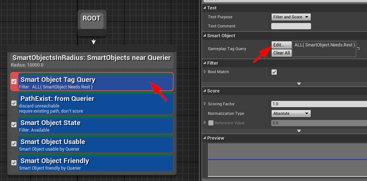Reset Gameplay Tag Query to default (yellow arrow)
The width and height of the screenshot is (367, 181).
click(x=358, y=49)
